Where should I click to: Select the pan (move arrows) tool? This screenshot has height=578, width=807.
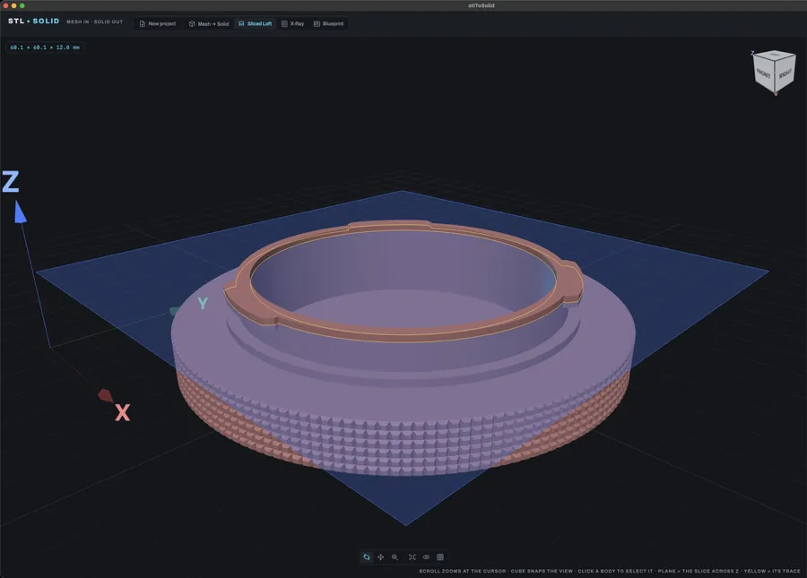[381, 556]
